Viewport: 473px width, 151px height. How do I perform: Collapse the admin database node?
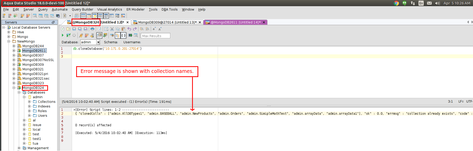[24, 97]
